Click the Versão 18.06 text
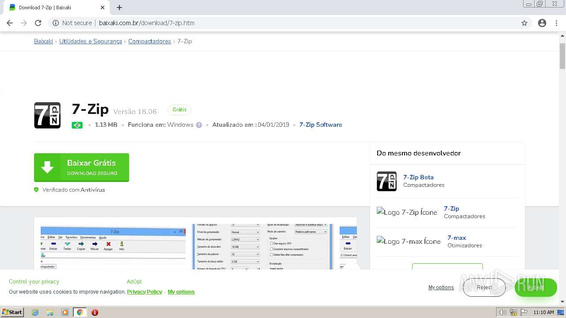The height and width of the screenshot is (318, 566). pyautogui.click(x=135, y=111)
